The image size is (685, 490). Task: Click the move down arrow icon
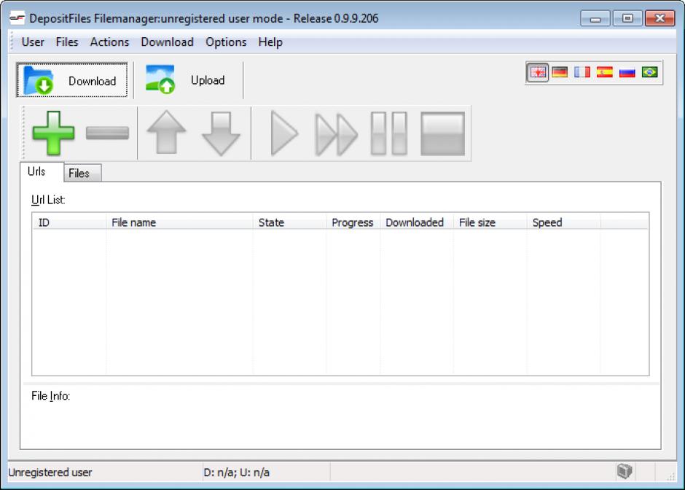coord(221,133)
